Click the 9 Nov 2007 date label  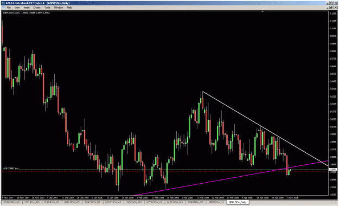pyautogui.click(x=8, y=197)
